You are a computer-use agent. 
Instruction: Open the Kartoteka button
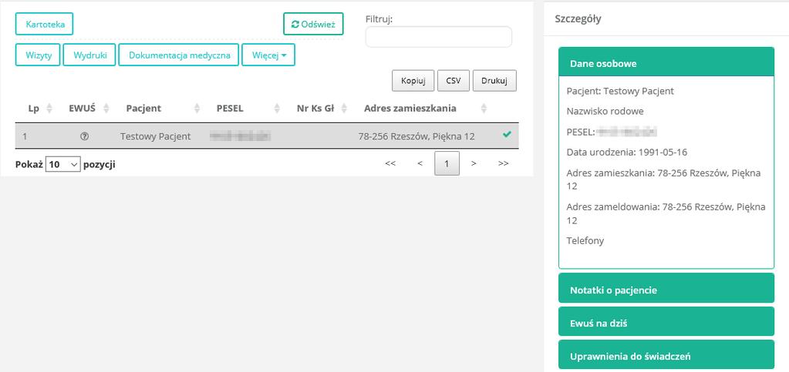coord(44,24)
